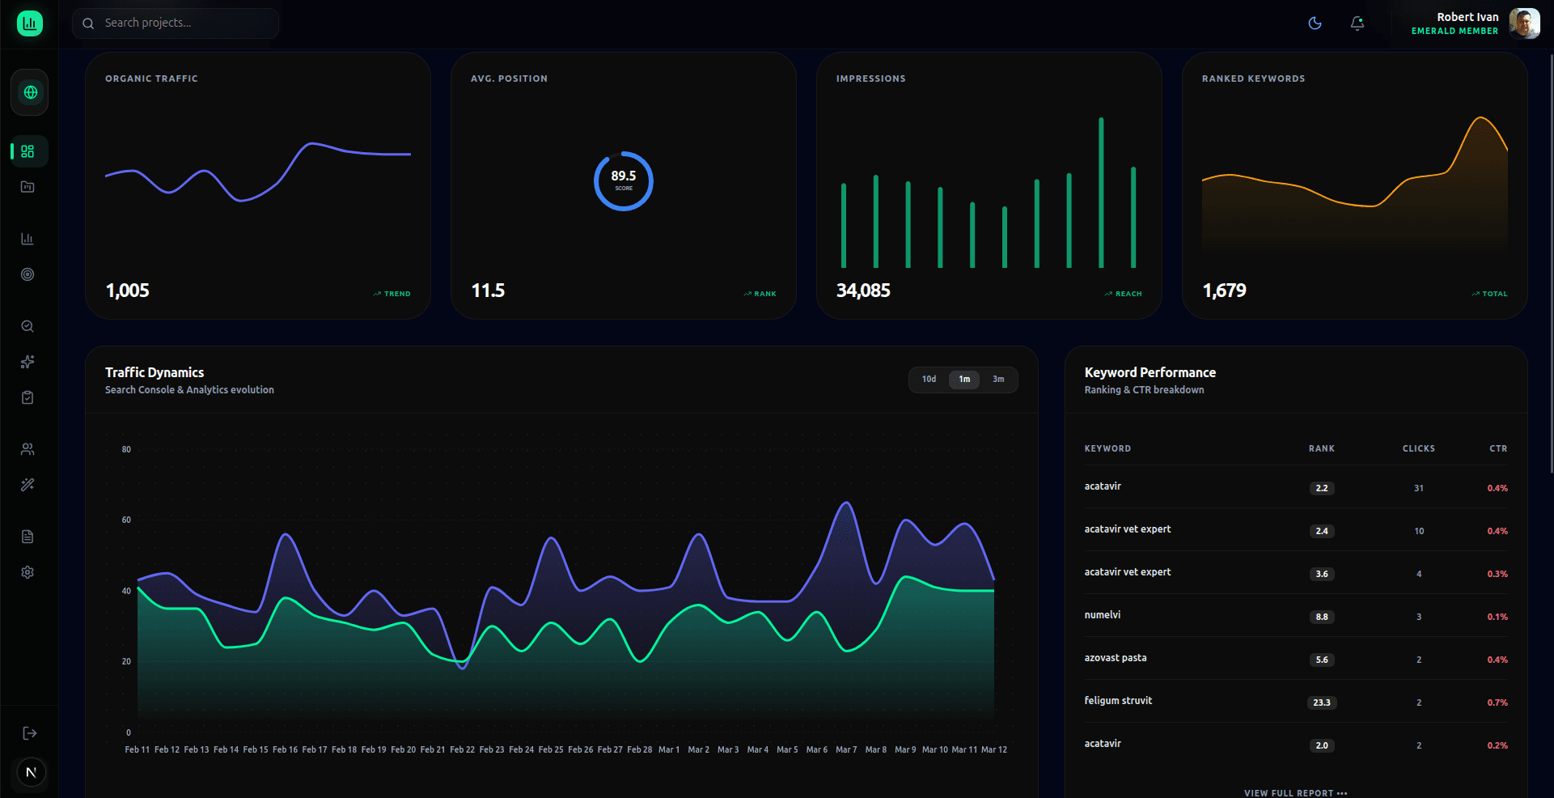This screenshot has height=798, width=1554.
Task: Click the TREND link on Organic Traffic card
Action: click(x=392, y=293)
